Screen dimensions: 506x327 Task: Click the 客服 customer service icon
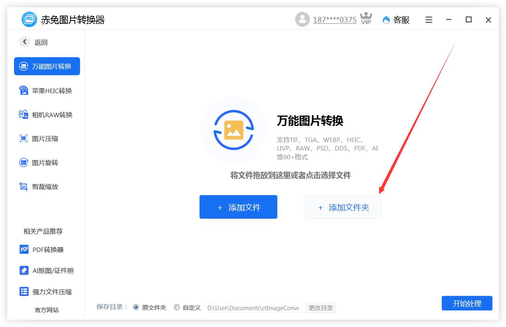[386, 20]
